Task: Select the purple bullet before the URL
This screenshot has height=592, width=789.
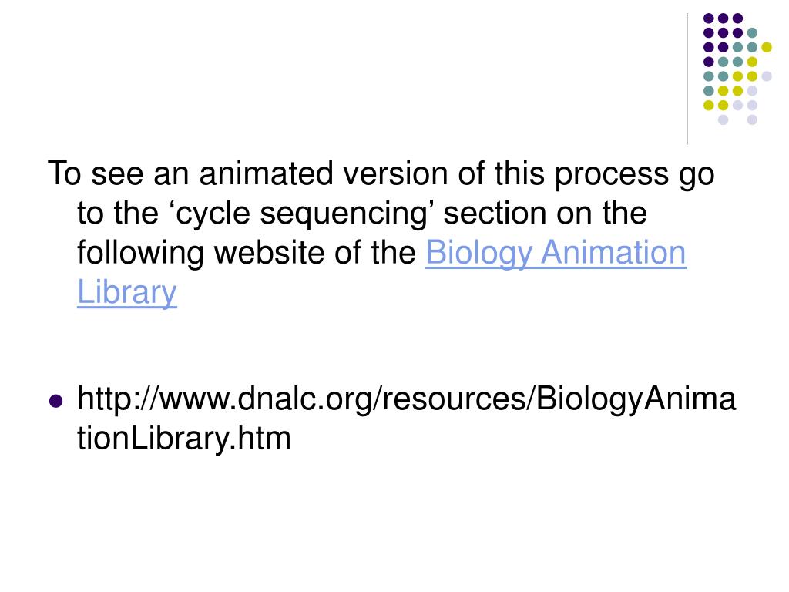Action: [x=55, y=401]
